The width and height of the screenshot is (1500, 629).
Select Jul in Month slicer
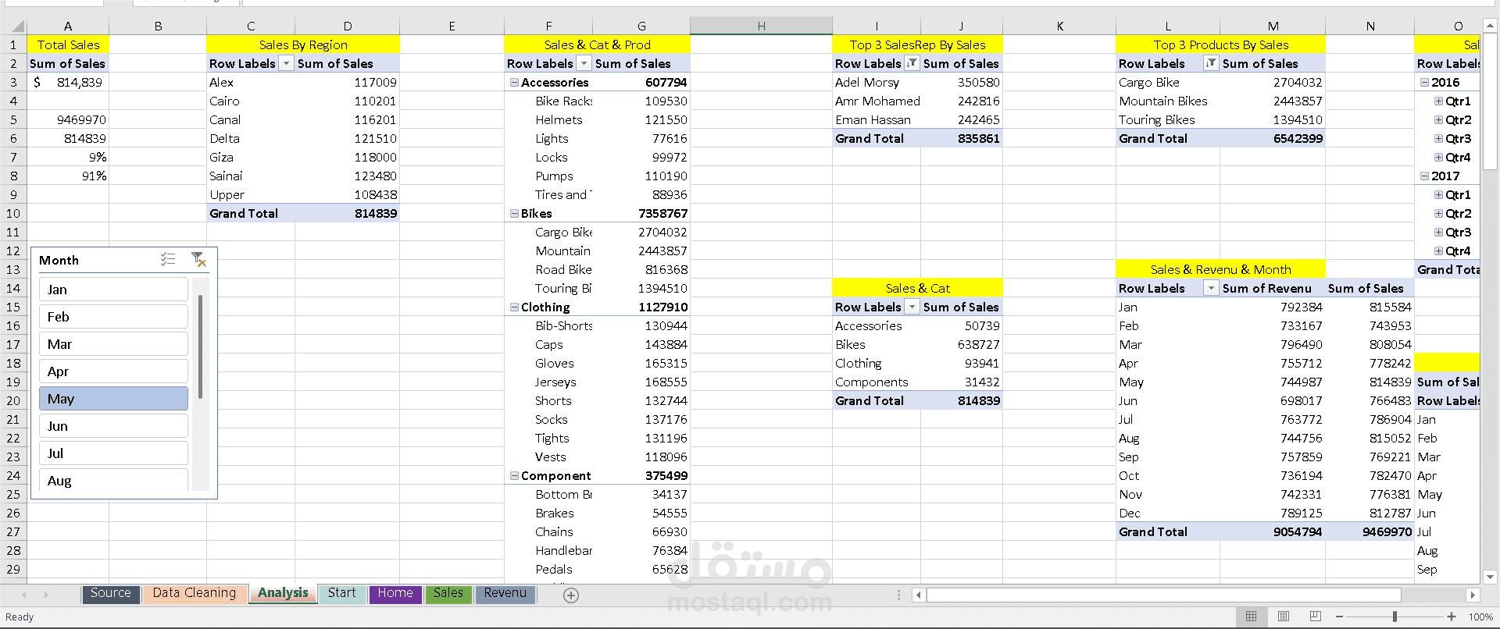113,453
